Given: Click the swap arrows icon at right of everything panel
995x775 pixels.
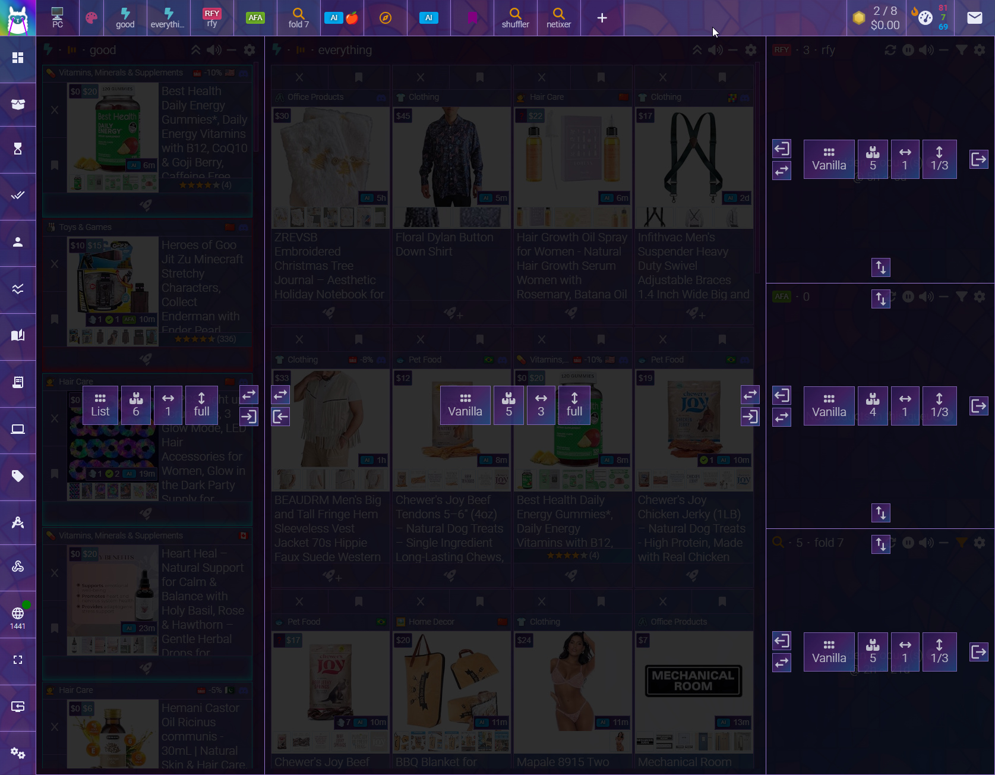Looking at the screenshot, I should point(750,394).
